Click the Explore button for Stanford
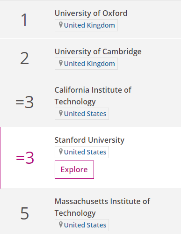Image resolution: width=181 pixels, height=234 pixels. click(x=74, y=169)
